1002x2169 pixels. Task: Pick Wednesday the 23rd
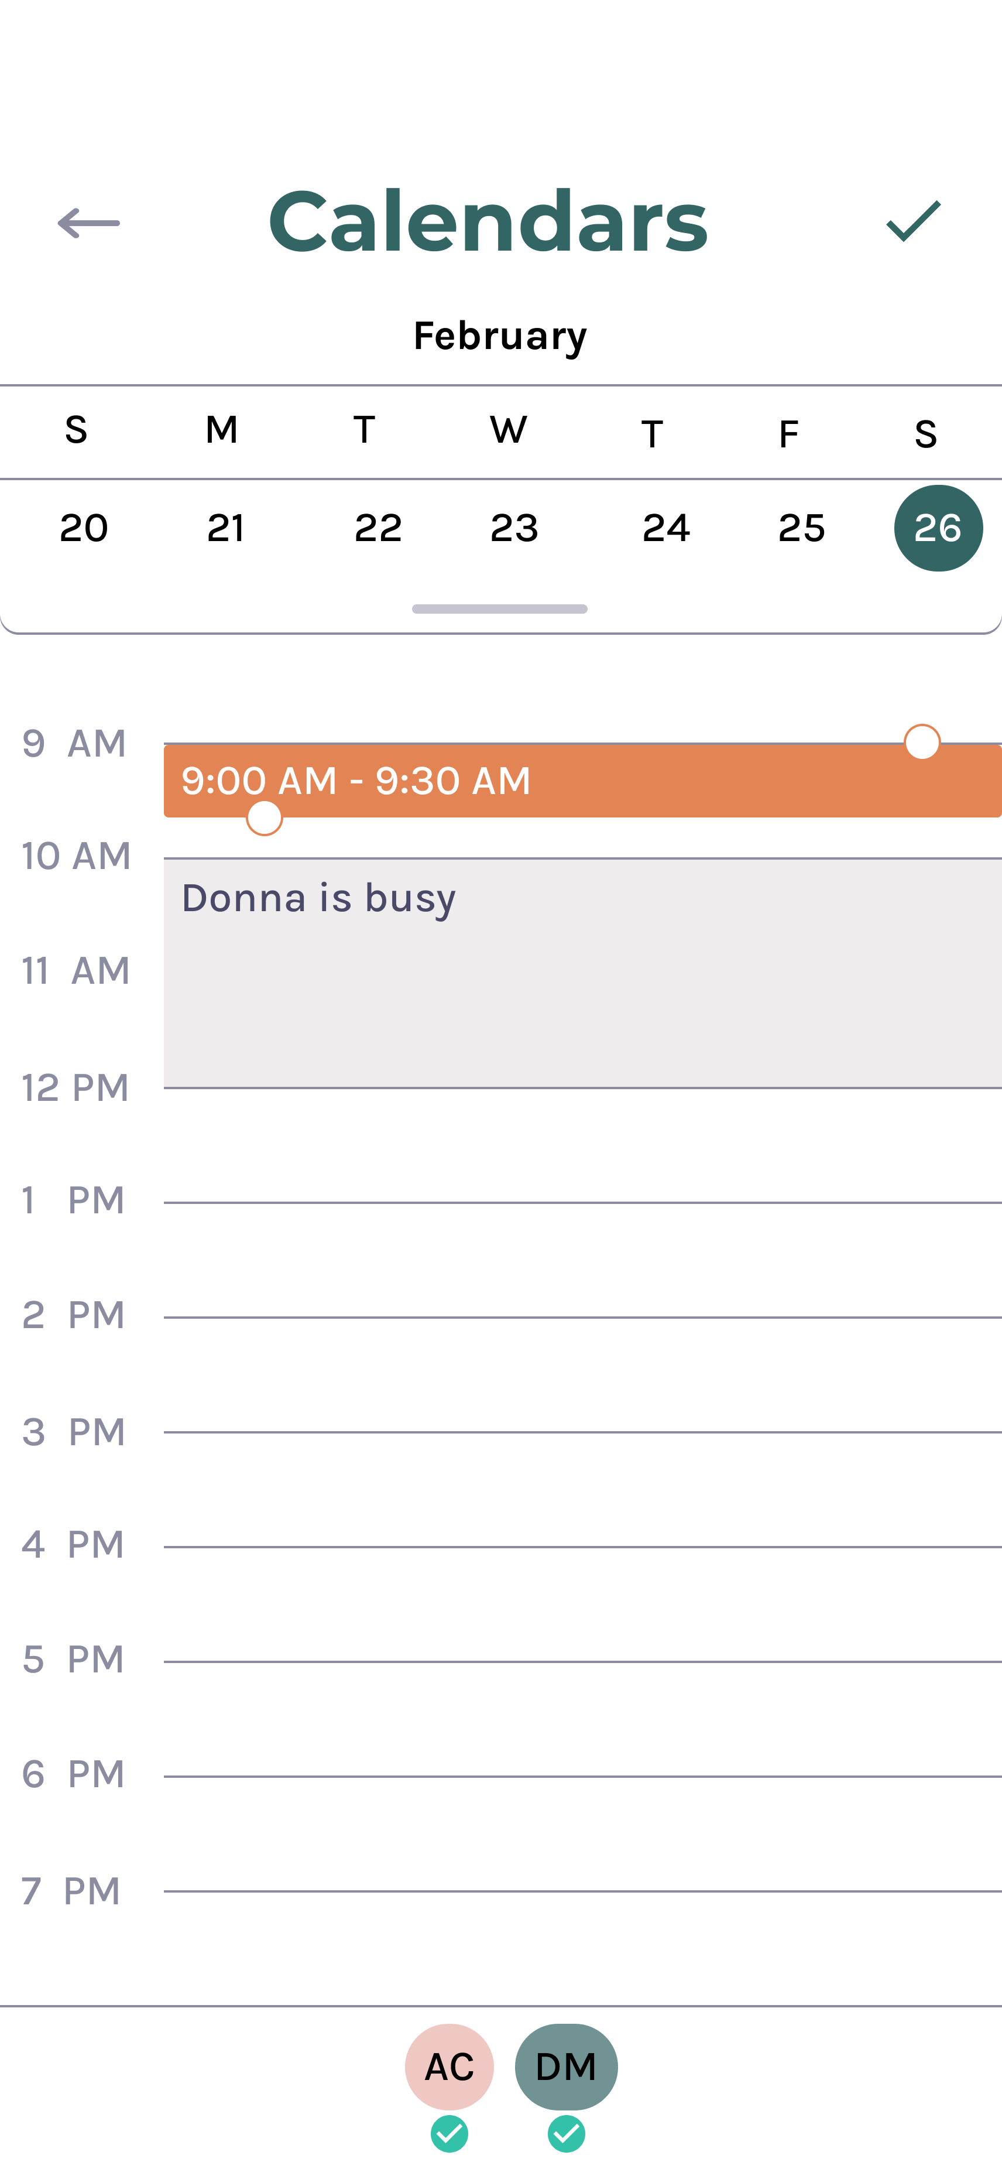point(514,529)
